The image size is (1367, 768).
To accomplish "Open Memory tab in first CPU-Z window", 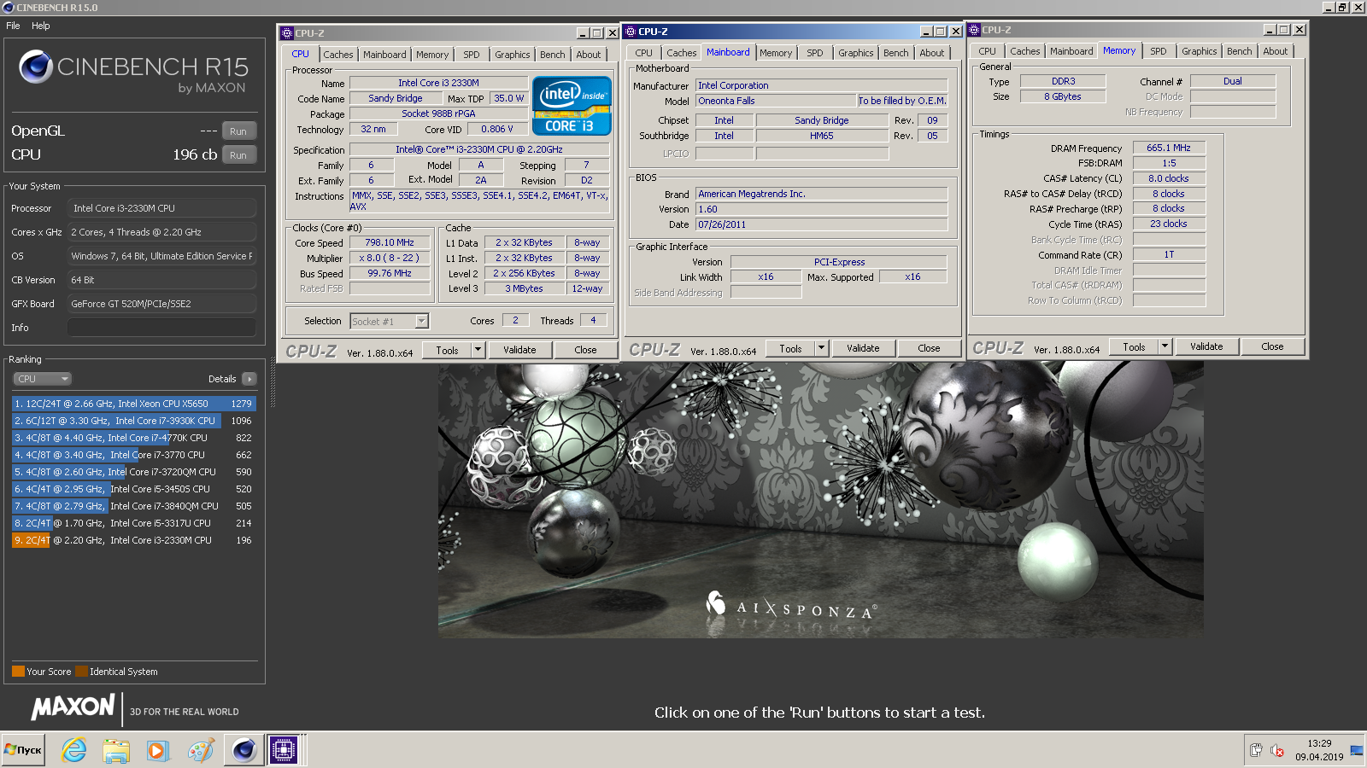I will (x=432, y=55).
